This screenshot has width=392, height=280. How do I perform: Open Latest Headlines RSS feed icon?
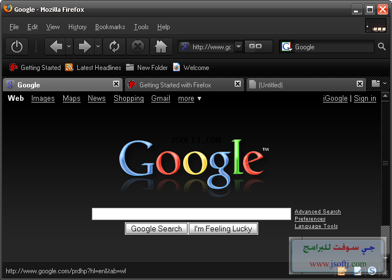pyautogui.click(x=69, y=68)
